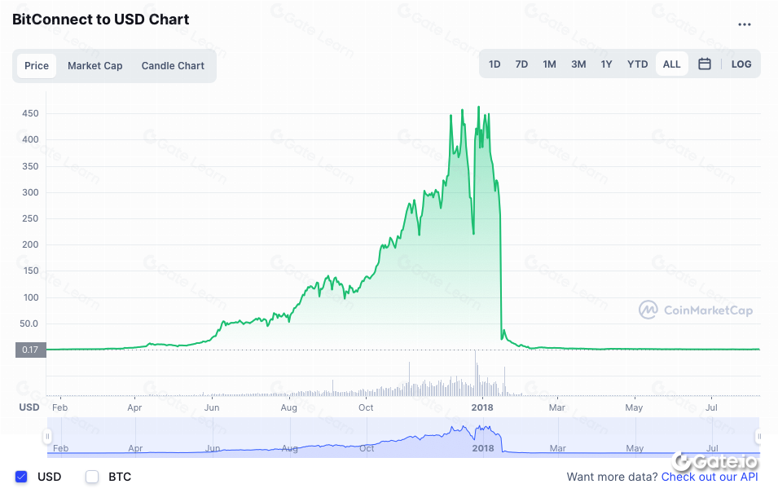Open the Check out our API link
The width and height of the screenshot is (778, 493).
pos(710,477)
